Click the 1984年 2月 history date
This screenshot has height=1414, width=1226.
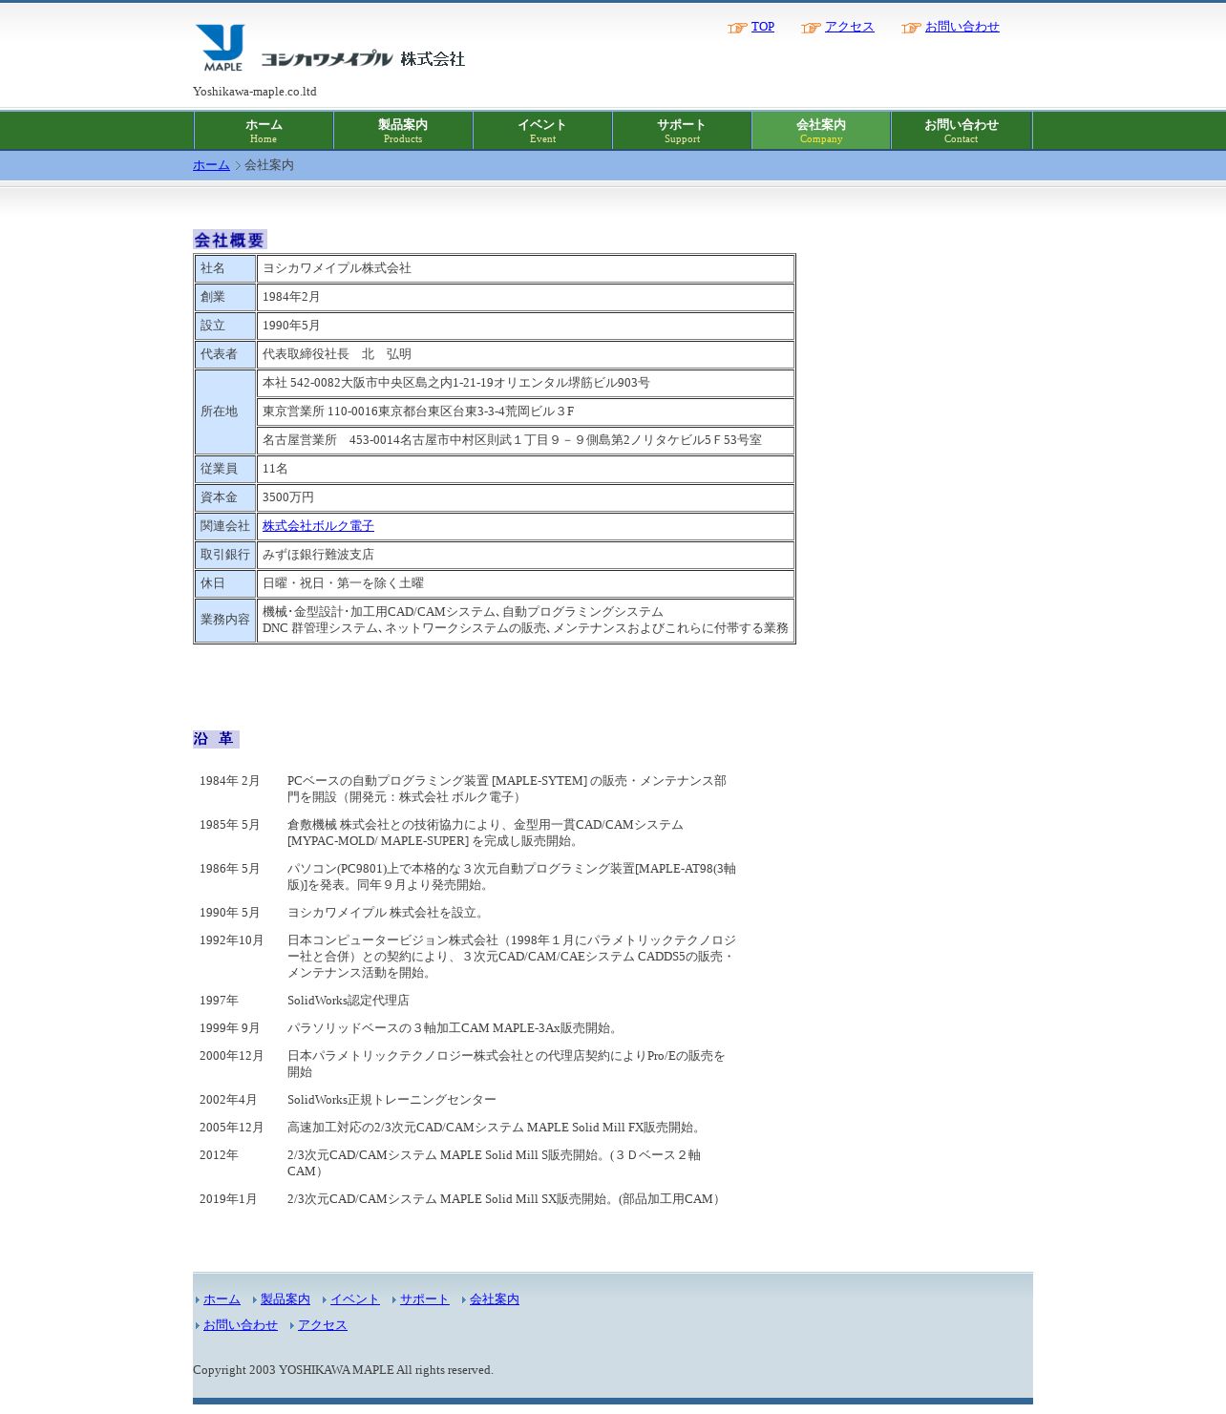(x=230, y=781)
